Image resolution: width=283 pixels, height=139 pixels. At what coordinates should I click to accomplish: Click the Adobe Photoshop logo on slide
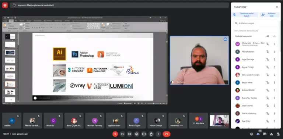(x=83, y=54)
